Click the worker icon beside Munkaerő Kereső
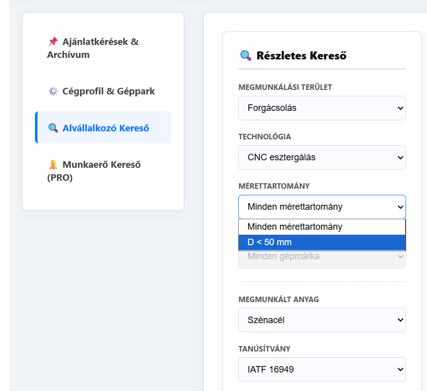Image resolution: width=427 pixels, height=391 pixels. [x=53, y=164]
